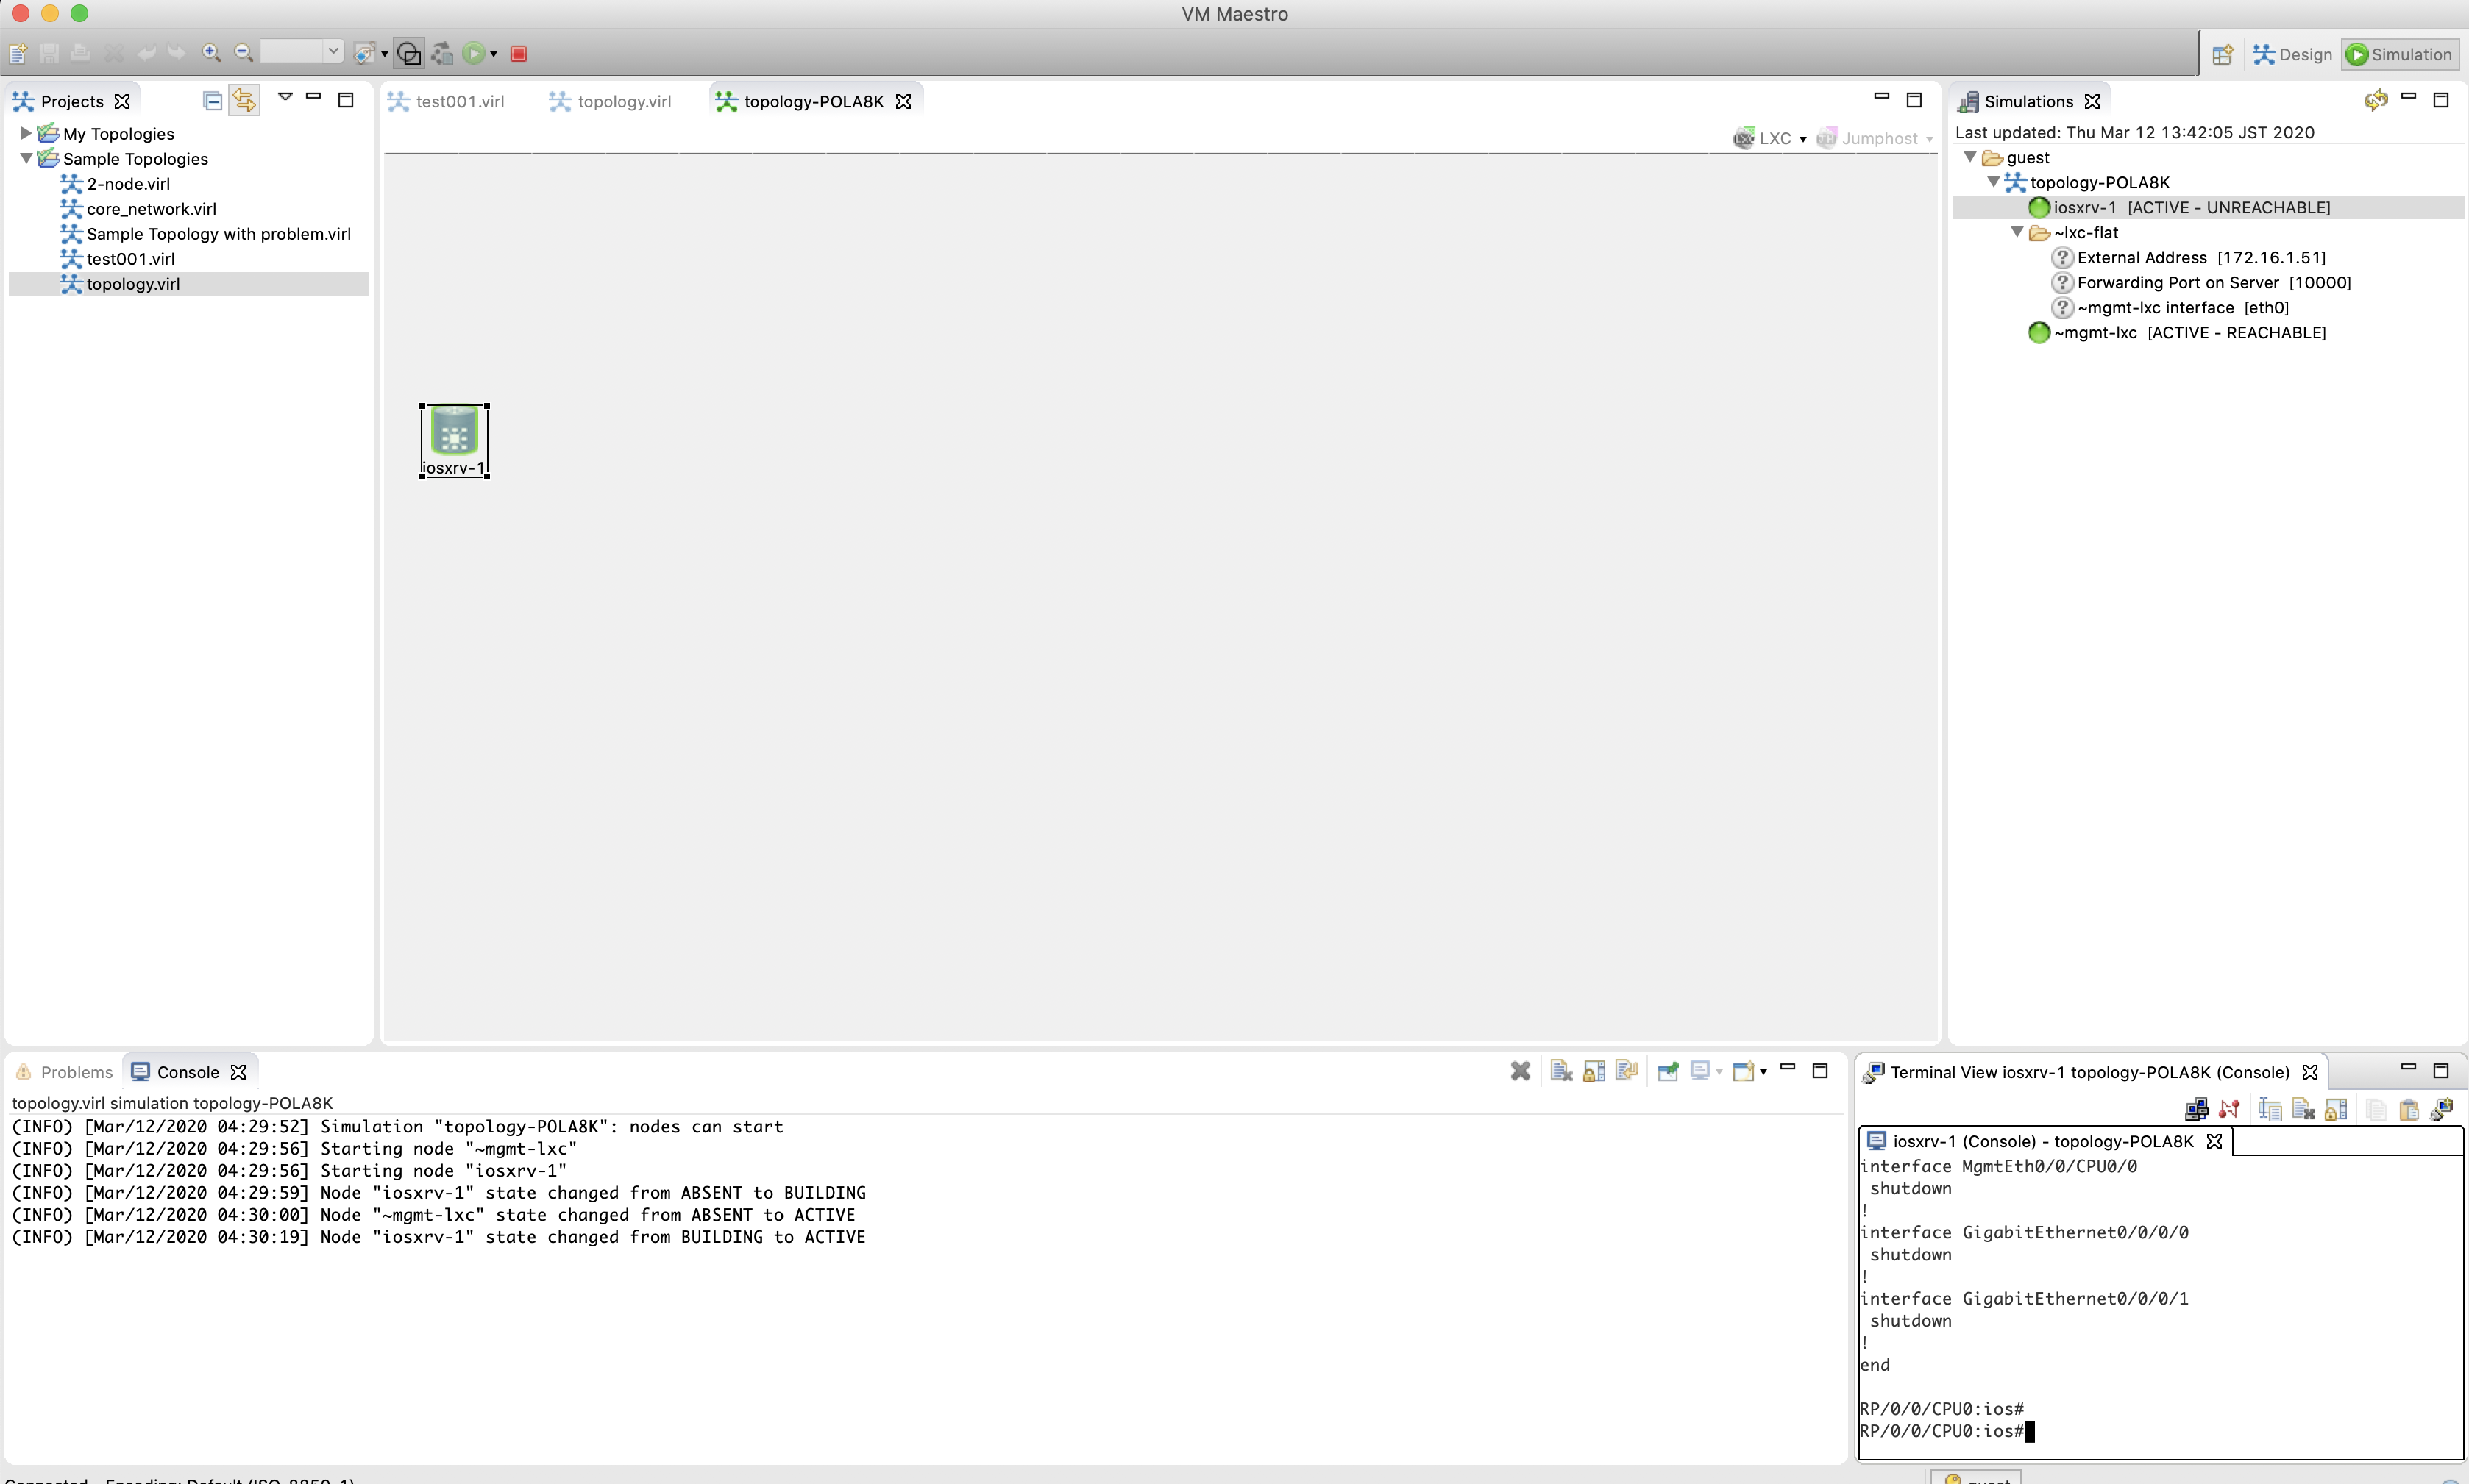Screen dimensions: 2469x1484
Task: Click the zoom out magnifier icon
Action: tap(242, 53)
